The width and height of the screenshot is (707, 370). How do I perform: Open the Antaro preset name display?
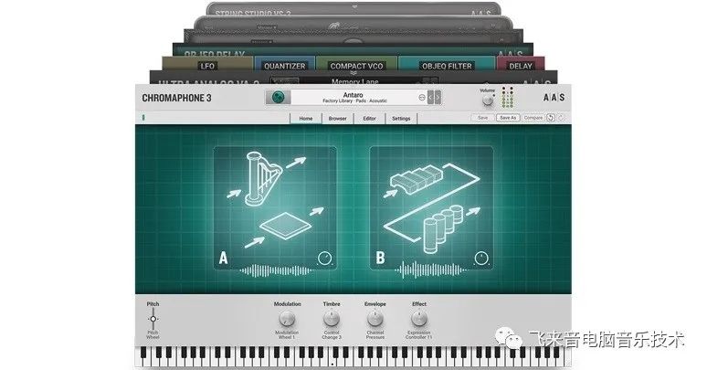pos(353,98)
